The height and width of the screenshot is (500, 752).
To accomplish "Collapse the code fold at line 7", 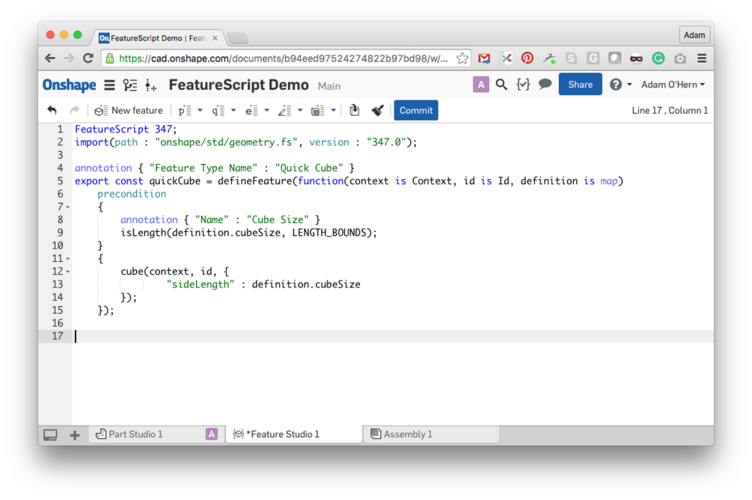I will [x=67, y=207].
